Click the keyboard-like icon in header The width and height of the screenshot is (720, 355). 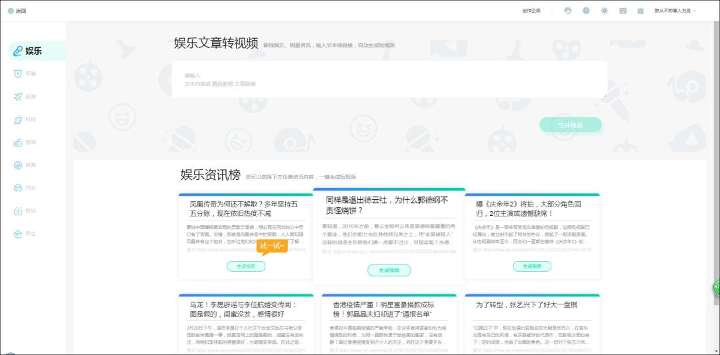[x=623, y=11]
